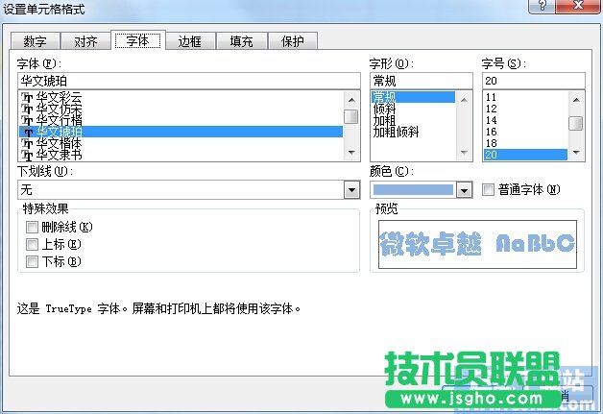The image size is (603, 414).
Task: Select 加粗 bold in font style list
Action: [x=384, y=121]
